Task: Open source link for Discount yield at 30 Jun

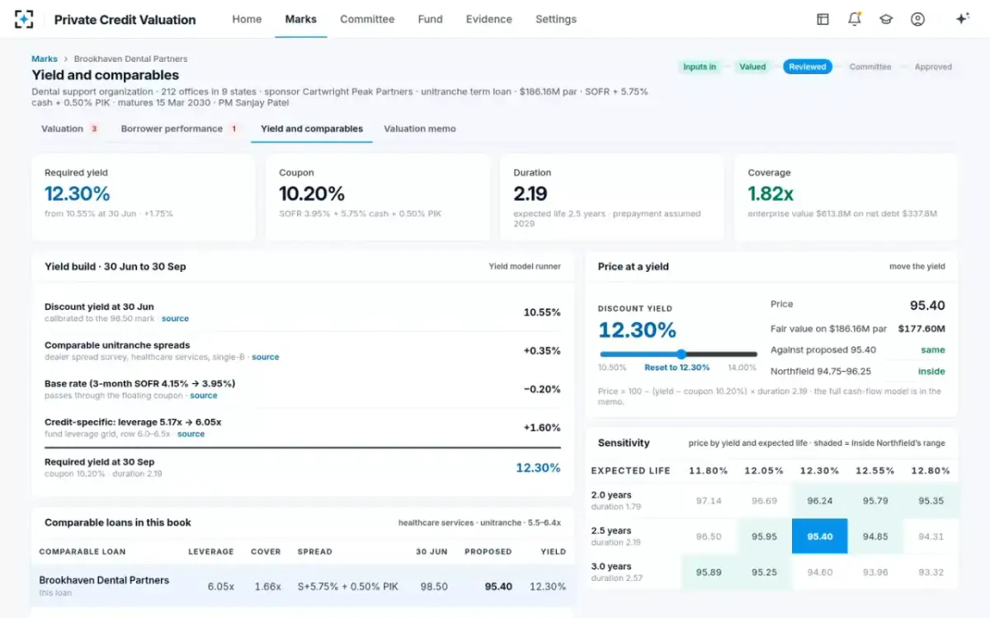Action: pyautogui.click(x=175, y=319)
